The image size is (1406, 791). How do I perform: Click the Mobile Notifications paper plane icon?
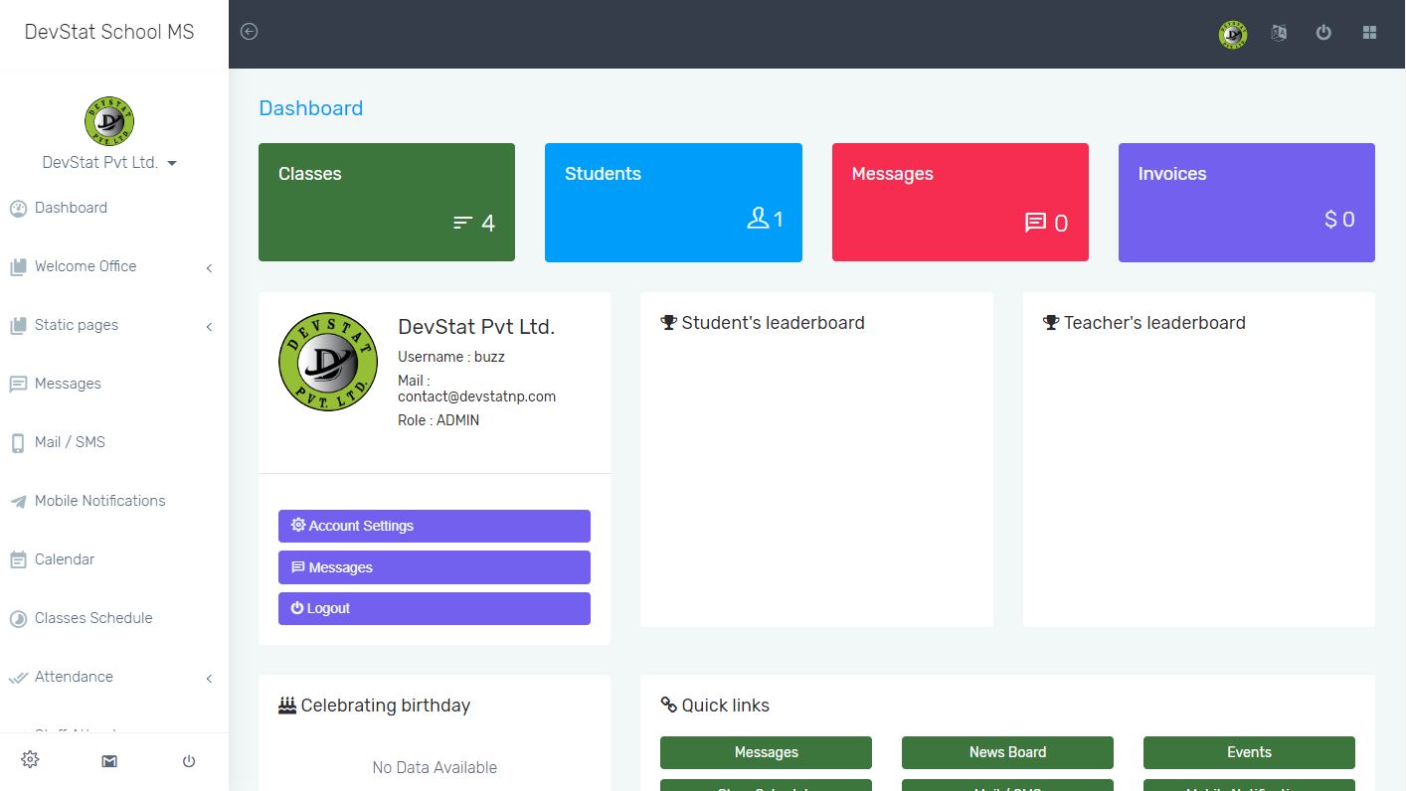pyautogui.click(x=18, y=502)
